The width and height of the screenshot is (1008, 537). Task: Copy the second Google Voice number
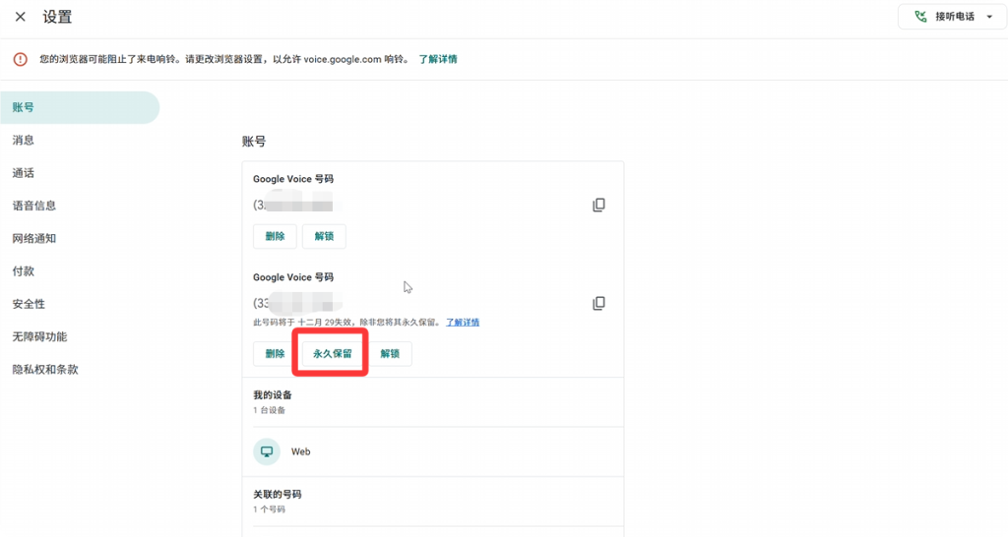(598, 303)
